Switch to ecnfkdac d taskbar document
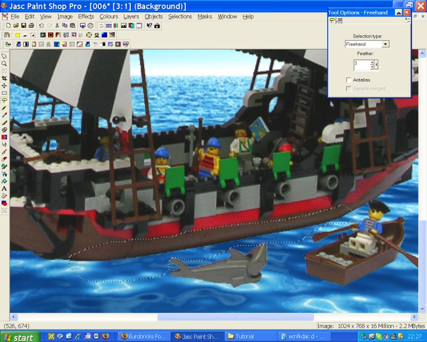 [x=304, y=337]
